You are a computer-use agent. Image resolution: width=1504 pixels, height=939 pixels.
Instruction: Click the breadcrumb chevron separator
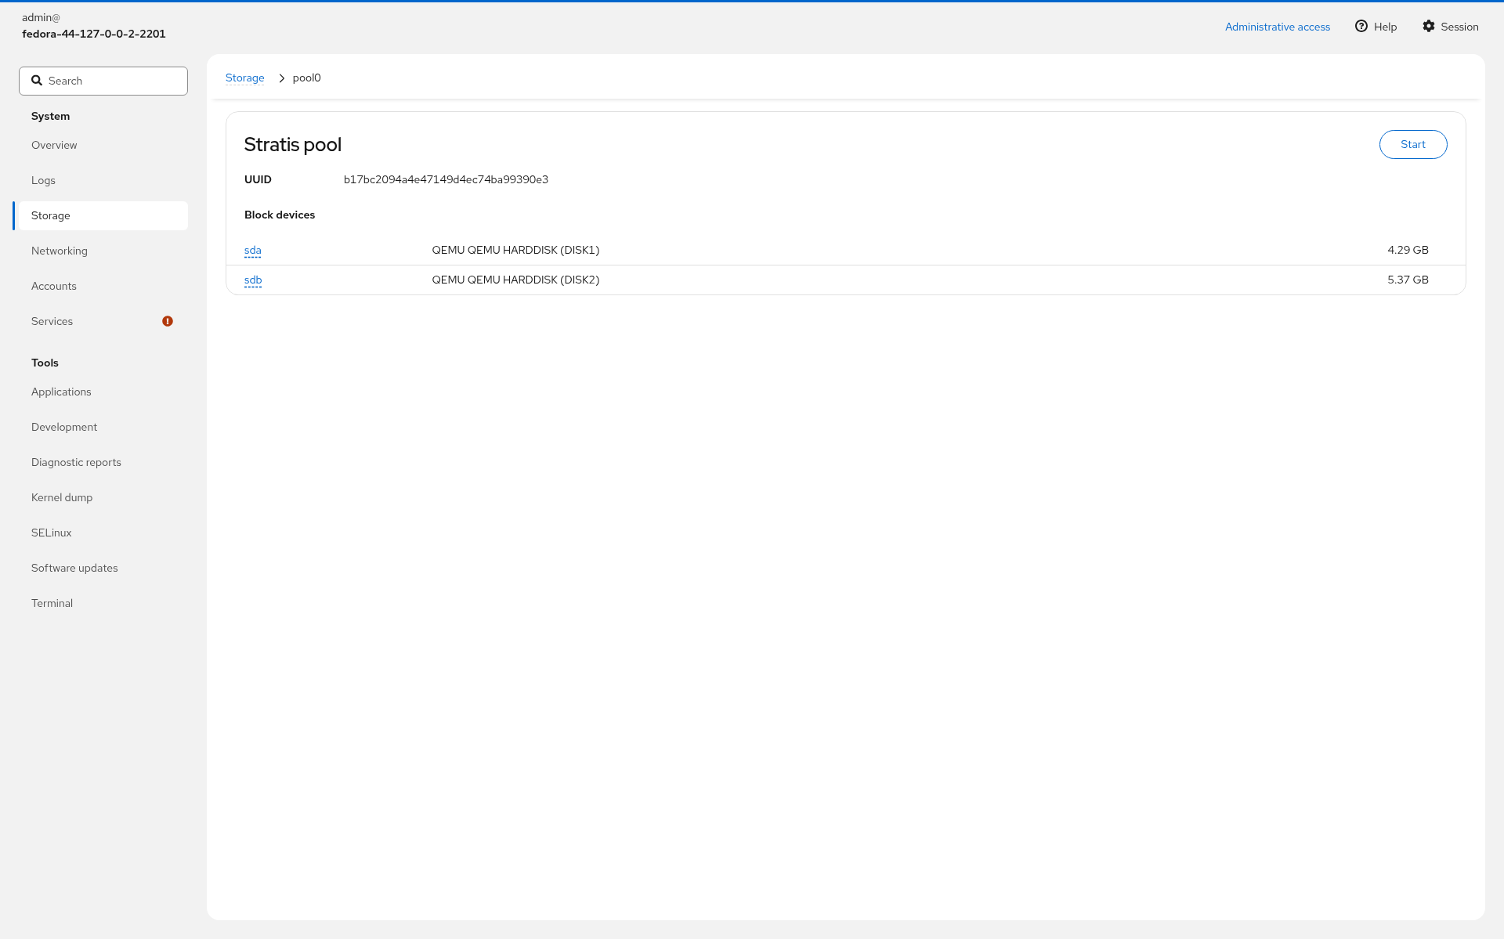(x=281, y=78)
